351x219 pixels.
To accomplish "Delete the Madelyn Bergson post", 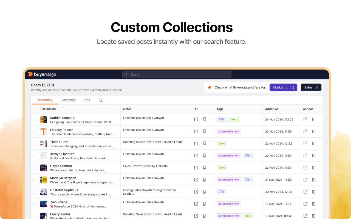I will point(314,180).
